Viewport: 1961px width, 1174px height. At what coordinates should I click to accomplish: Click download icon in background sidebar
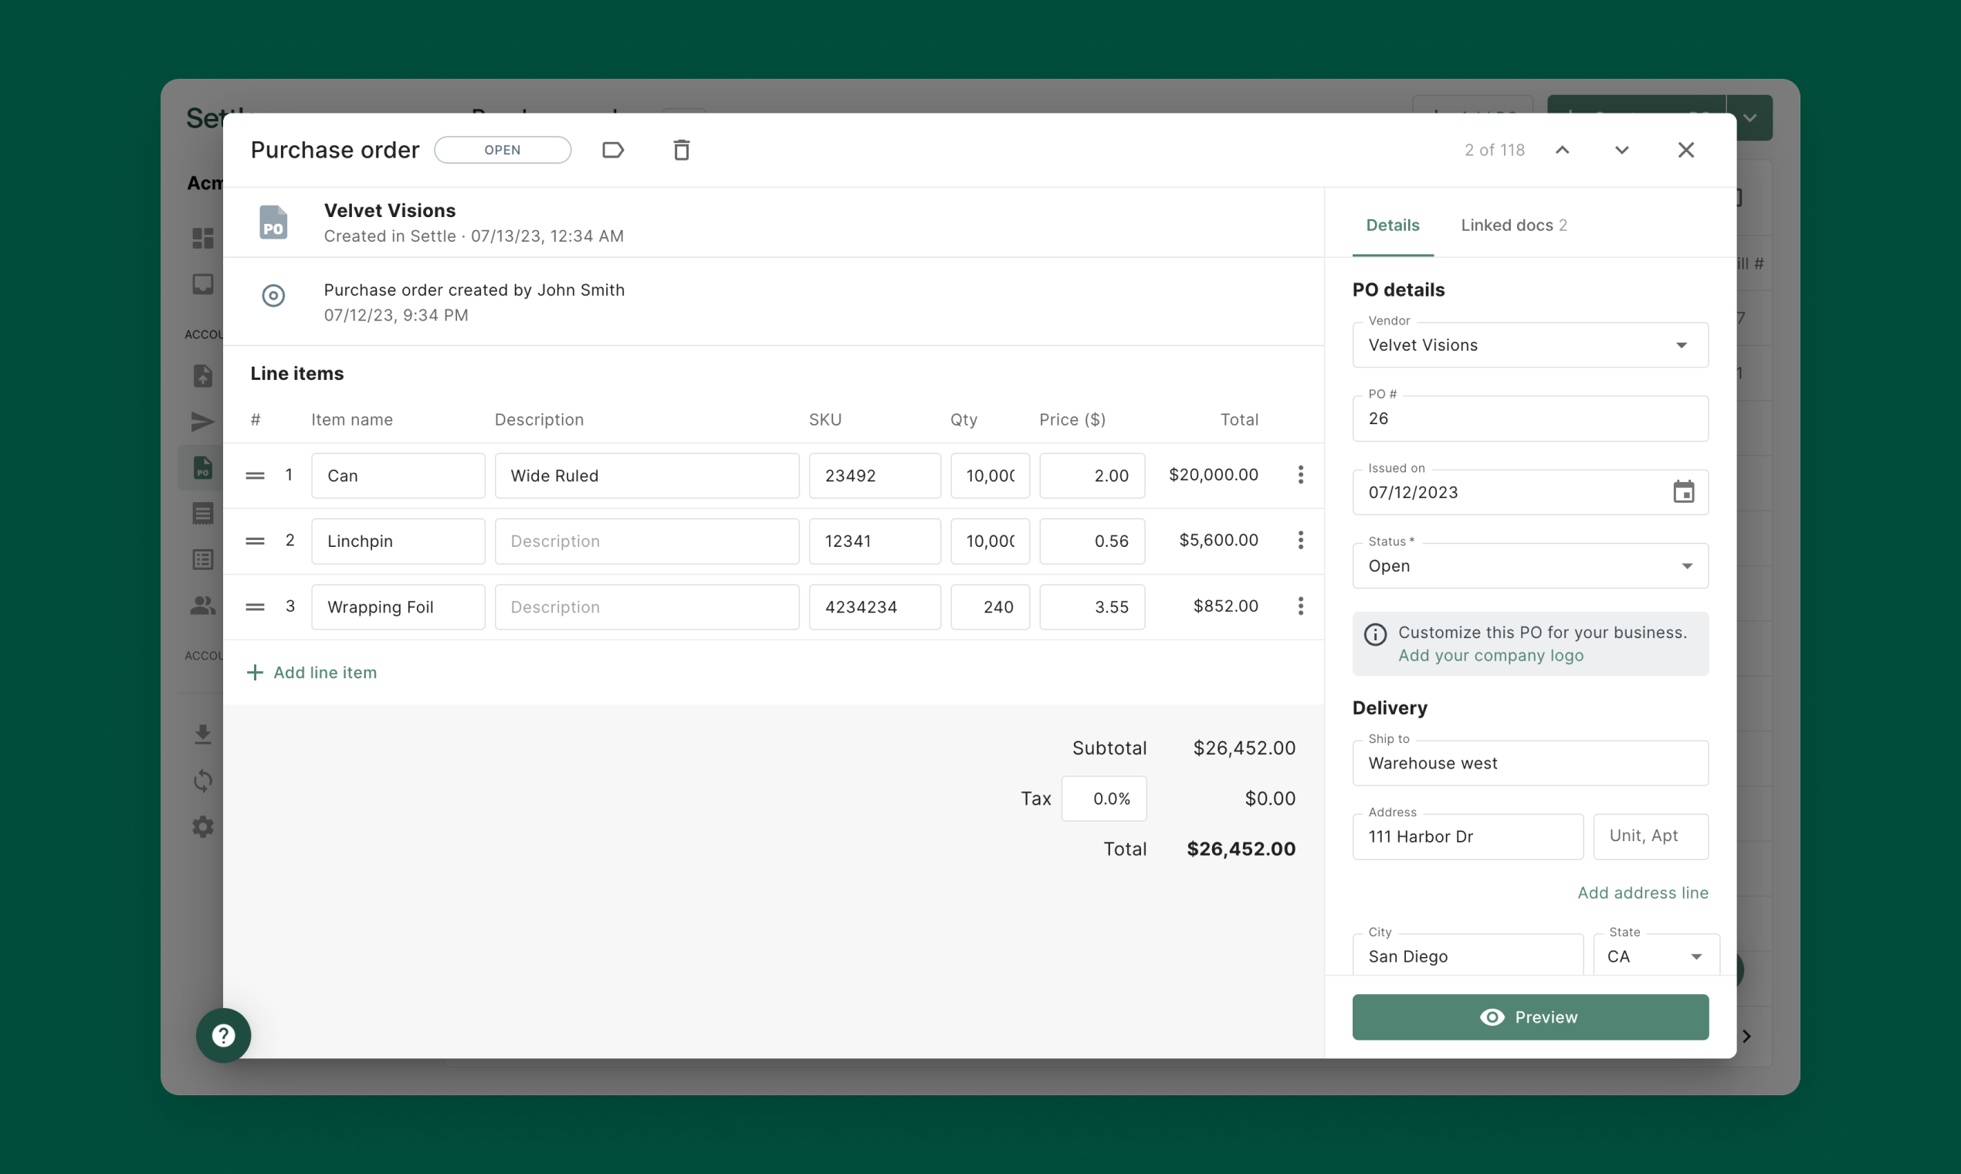[202, 735]
